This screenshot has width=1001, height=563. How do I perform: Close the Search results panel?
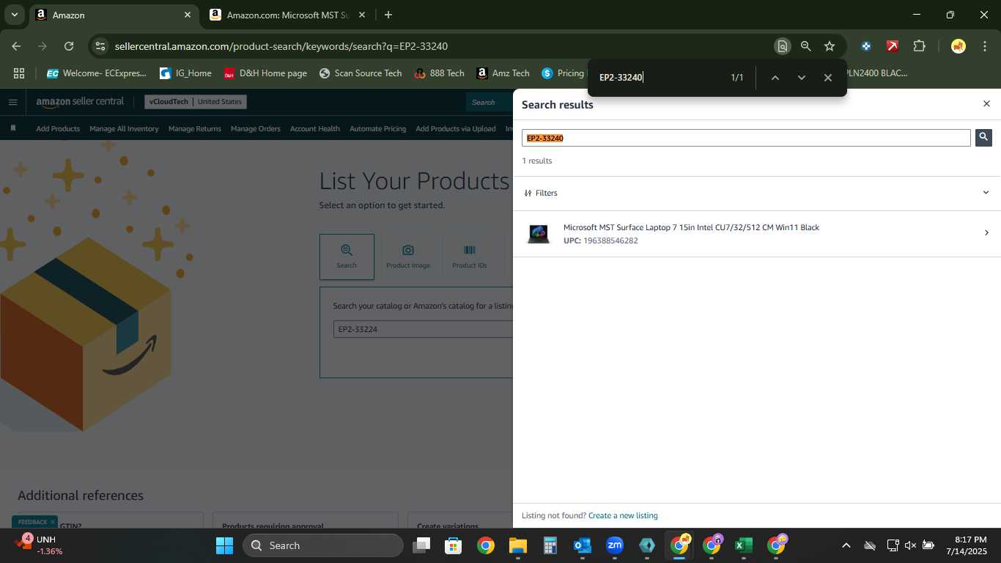(986, 104)
